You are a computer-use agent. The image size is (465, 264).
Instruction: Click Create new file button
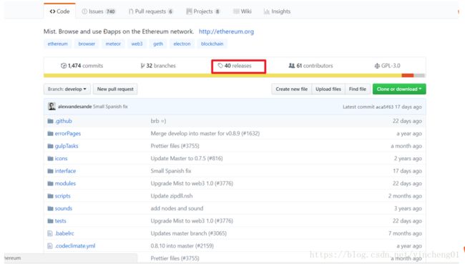291,89
